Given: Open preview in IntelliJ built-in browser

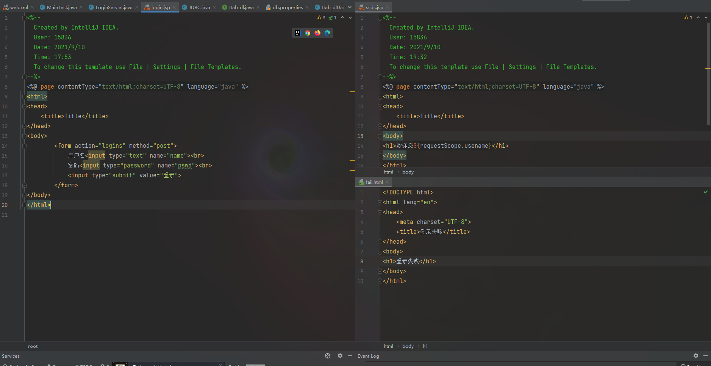Looking at the screenshot, I should pyautogui.click(x=298, y=33).
